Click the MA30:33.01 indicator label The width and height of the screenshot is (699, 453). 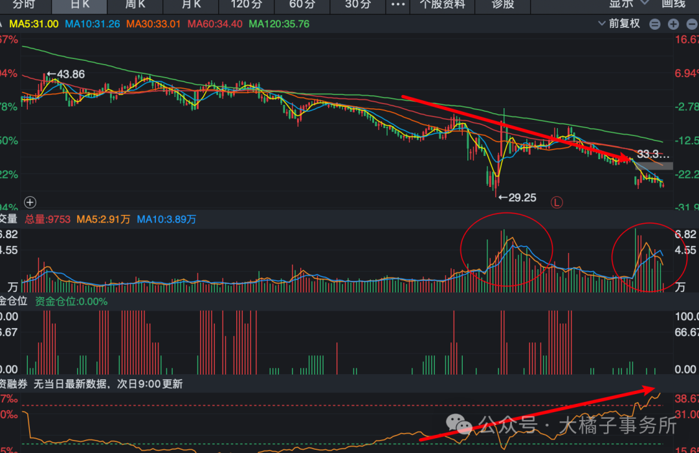[x=153, y=24]
